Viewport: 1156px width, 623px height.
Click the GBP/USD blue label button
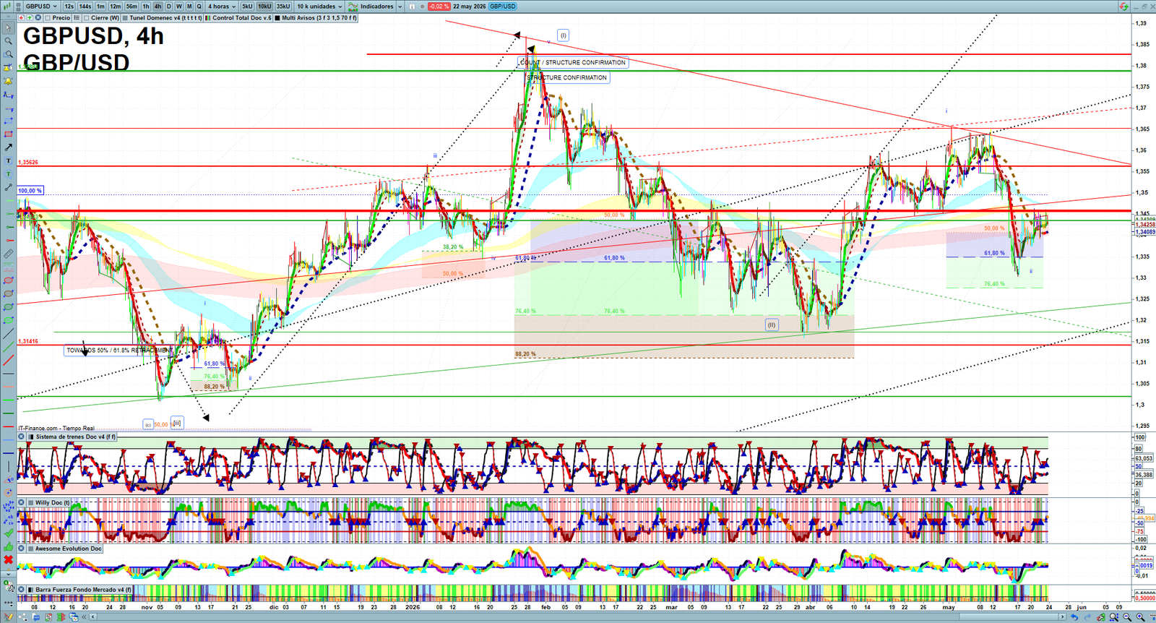[x=502, y=7]
